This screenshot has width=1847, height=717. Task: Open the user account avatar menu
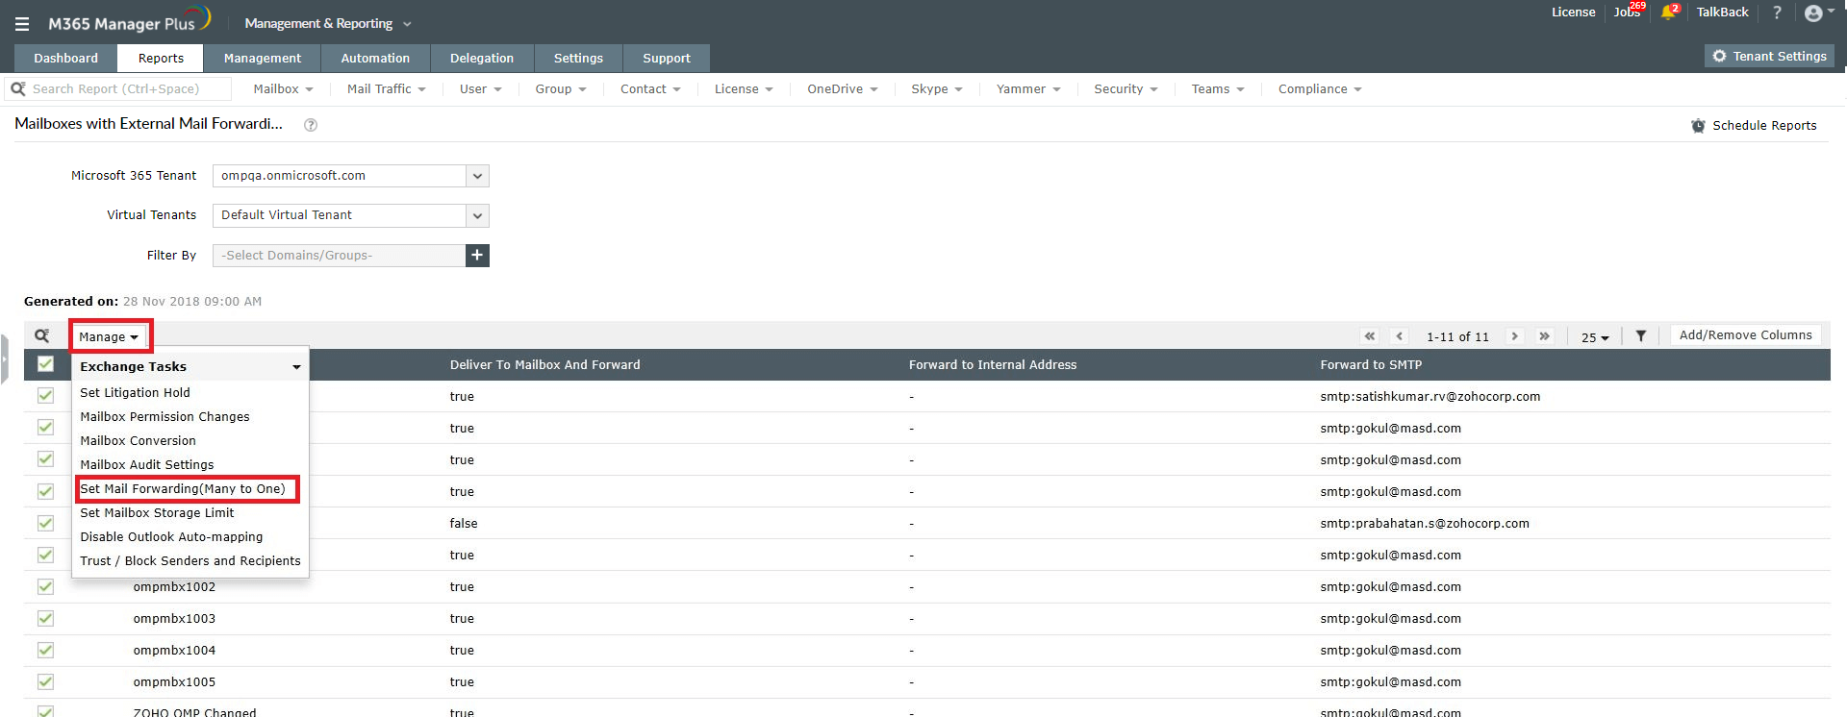(1818, 12)
